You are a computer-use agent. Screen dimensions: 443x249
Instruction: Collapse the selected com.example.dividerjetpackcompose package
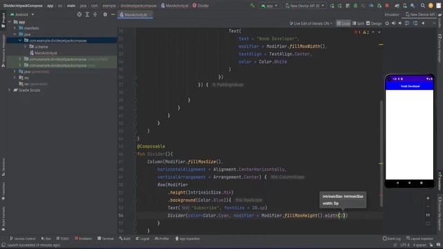click(x=20, y=40)
